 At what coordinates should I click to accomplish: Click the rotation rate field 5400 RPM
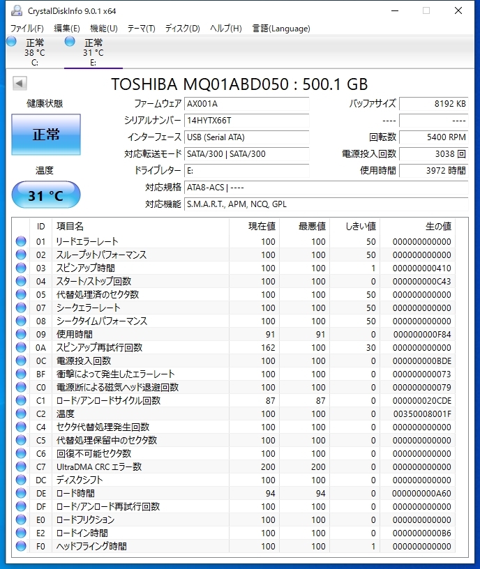pos(433,137)
